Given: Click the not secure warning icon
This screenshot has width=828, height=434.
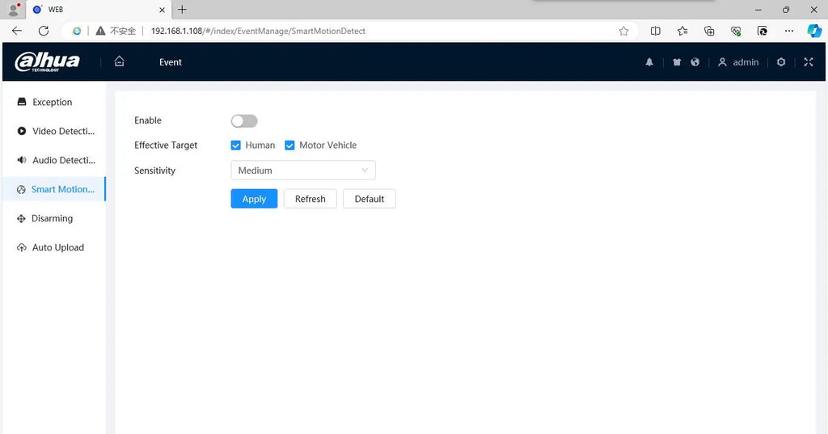Looking at the screenshot, I should (100, 31).
